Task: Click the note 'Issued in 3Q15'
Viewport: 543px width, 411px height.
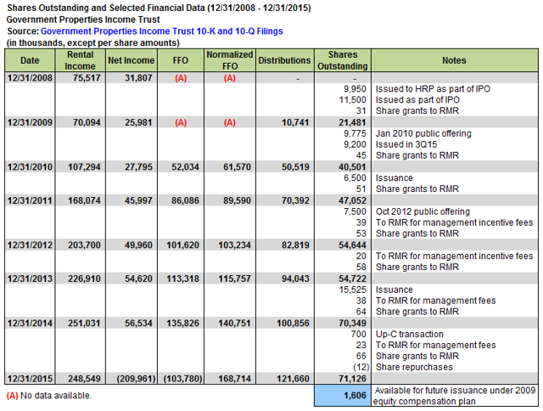Action: click(x=406, y=144)
